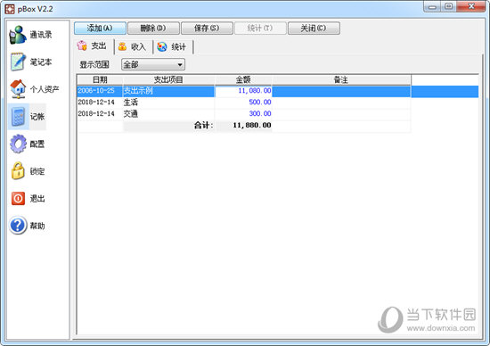Open the 个人资产 house icon

(18, 89)
